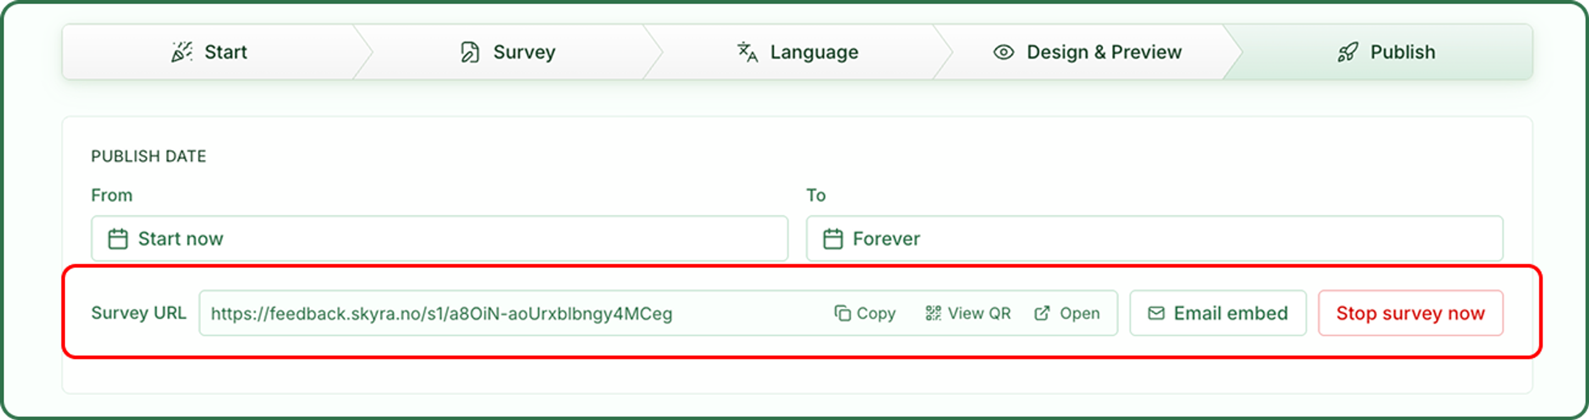The image size is (1589, 420).
Task: Click the calendar icon in the To field
Action: (x=833, y=239)
